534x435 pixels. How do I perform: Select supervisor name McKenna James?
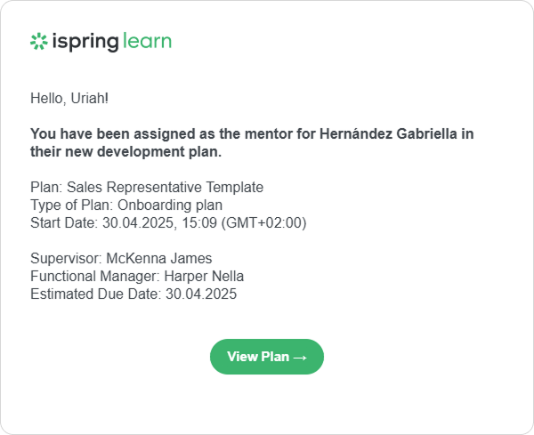point(159,259)
